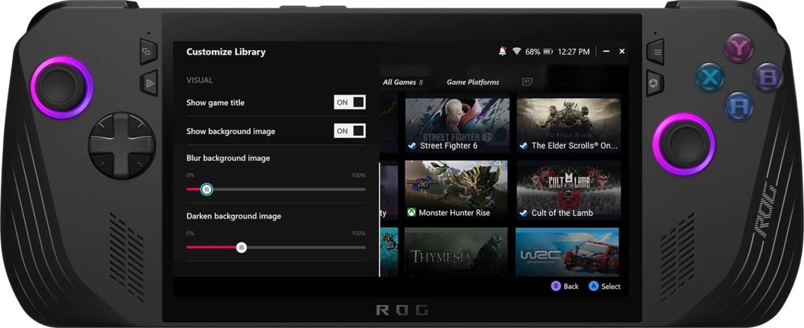Viewport: 804px width, 328px height.
Task: Click the battery level icon
Action: click(x=548, y=52)
